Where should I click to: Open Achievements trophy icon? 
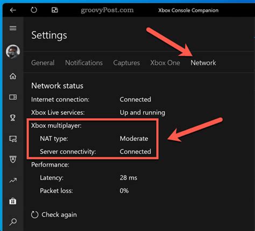click(13, 118)
